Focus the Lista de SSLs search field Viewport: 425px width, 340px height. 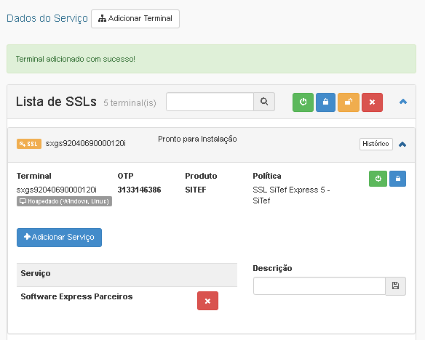coord(210,102)
